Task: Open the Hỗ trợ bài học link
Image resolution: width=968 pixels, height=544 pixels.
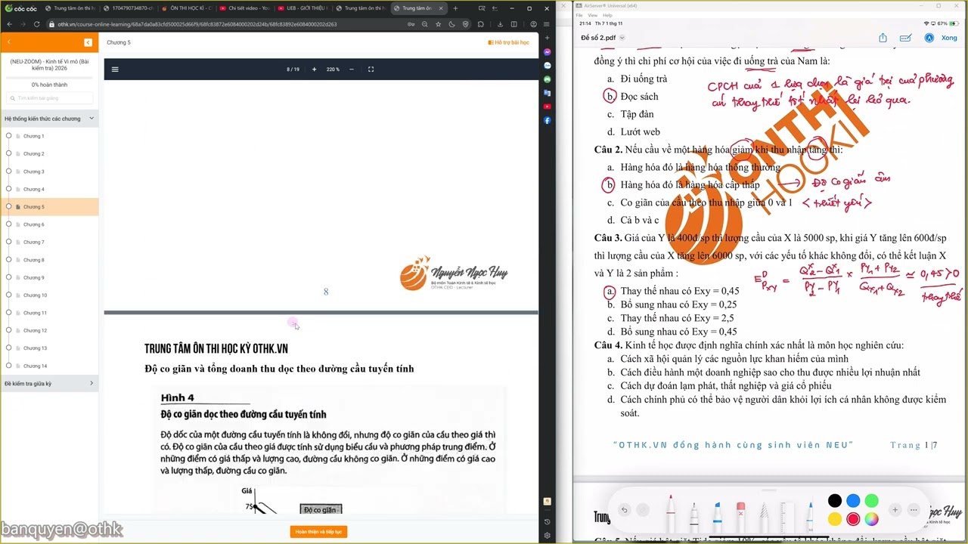Action: [x=509, y=42]
